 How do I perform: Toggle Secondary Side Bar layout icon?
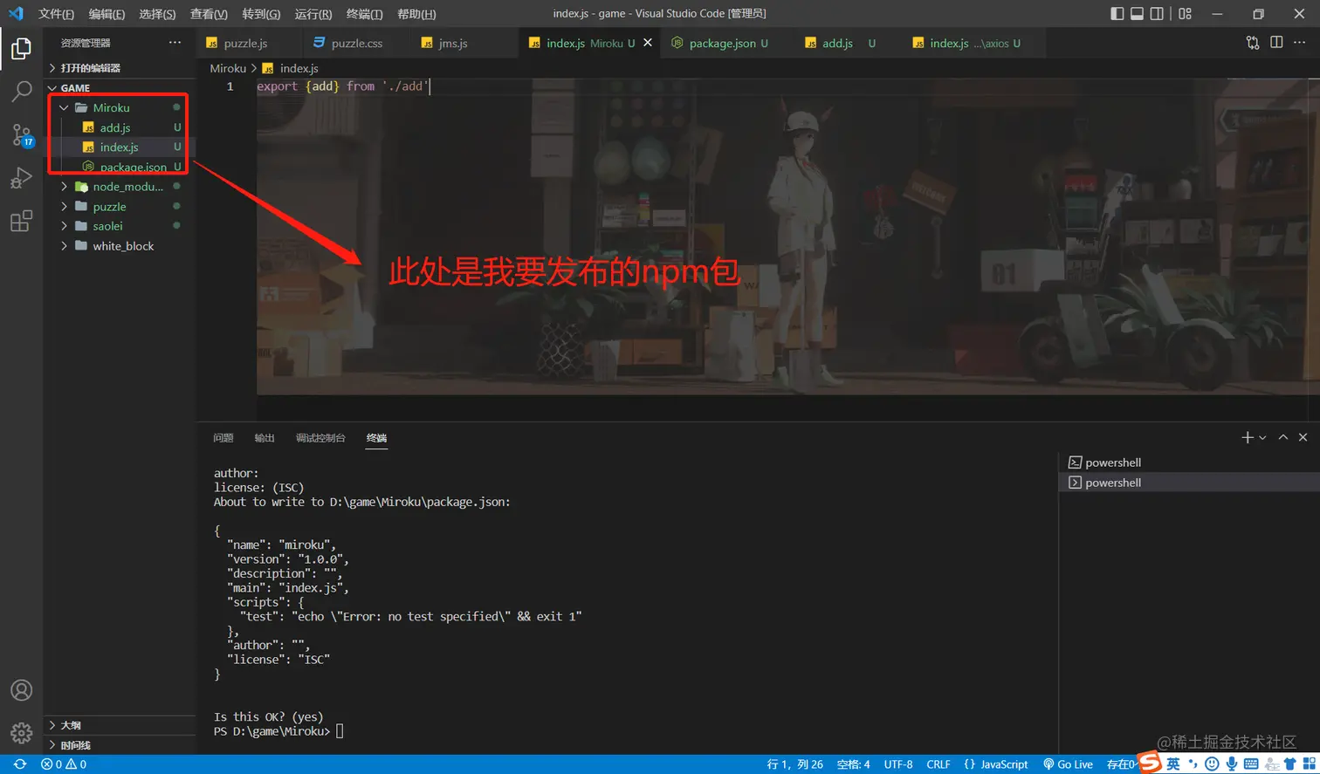[x=1157, y=13]
